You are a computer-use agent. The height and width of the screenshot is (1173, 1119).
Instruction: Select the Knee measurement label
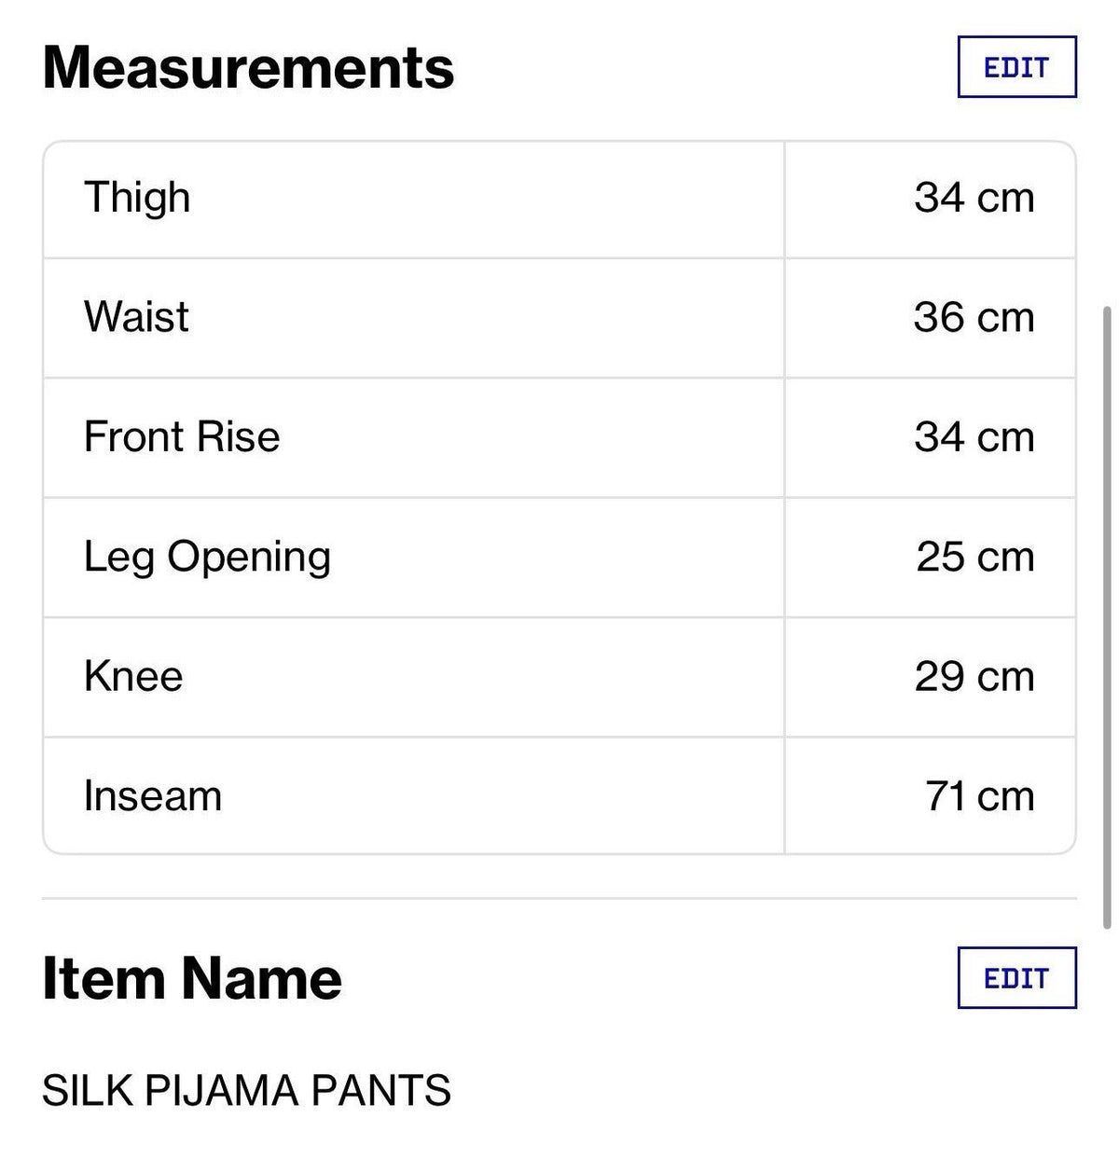133,676
